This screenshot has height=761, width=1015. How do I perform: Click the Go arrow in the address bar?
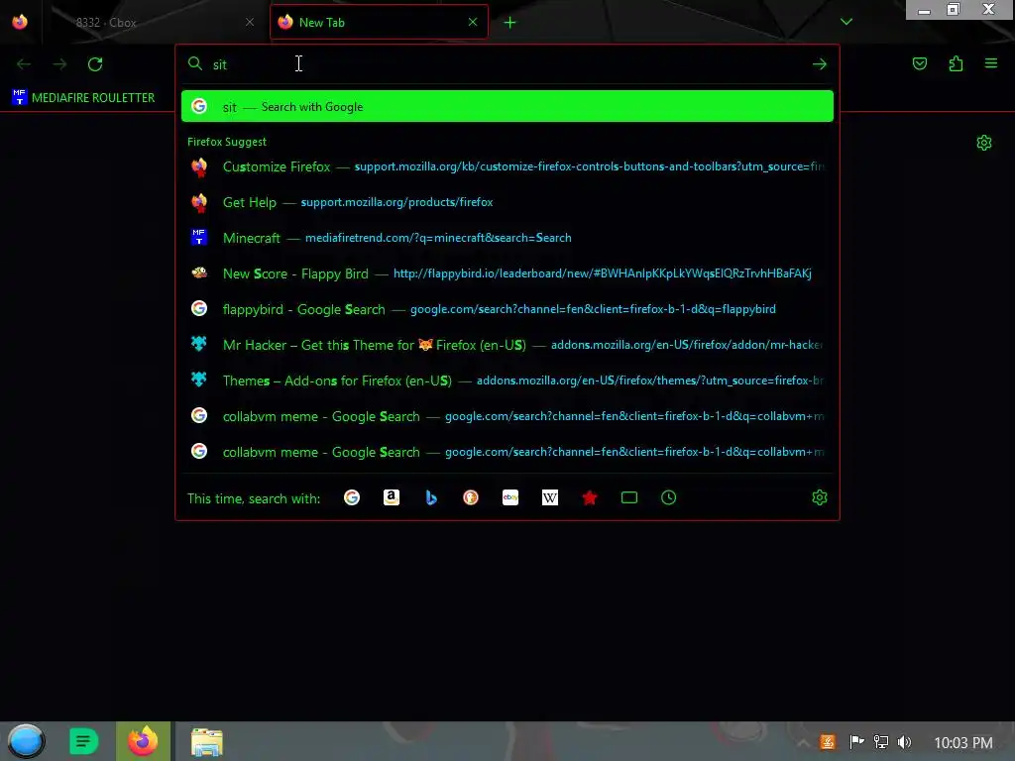(x=820, y=64)
